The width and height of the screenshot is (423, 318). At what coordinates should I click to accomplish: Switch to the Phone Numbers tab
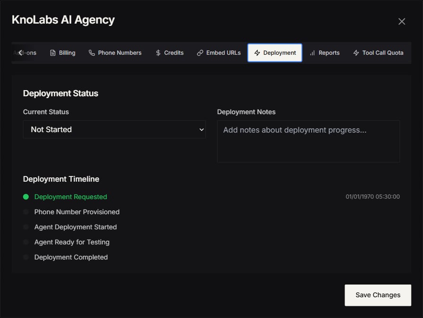(115, 53)
